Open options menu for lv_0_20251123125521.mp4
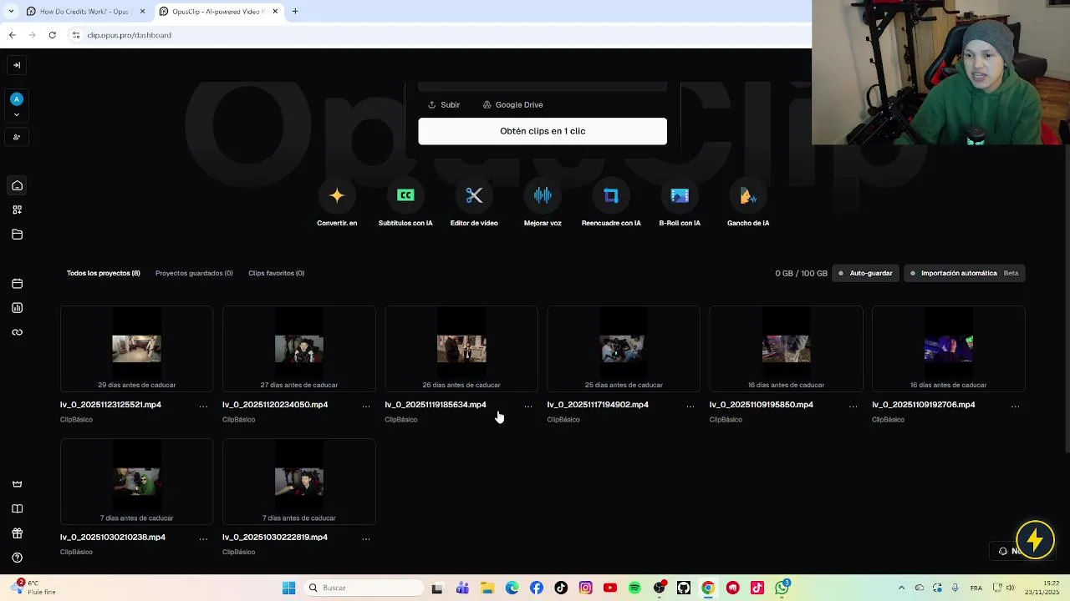The width and height of the screenshot is (1070, 601). pyautogui.click(x=203, y=406)
